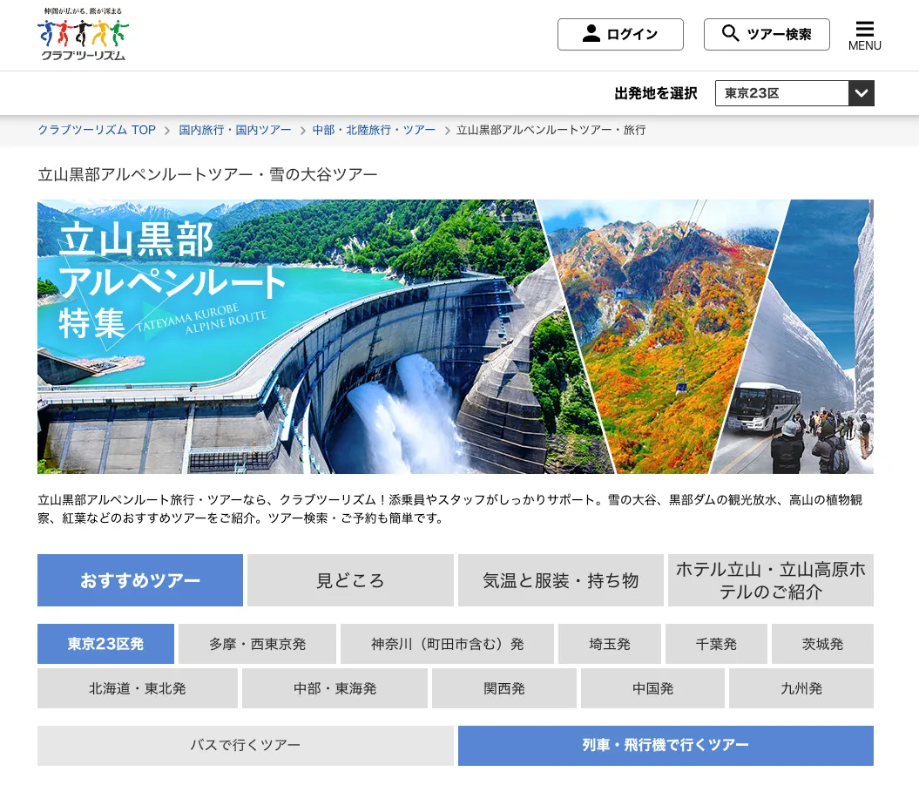Screen dimensions: 919x785
Task: Click the クラブツーリズム TOP breadcrumb link
Action: [97, 130]
